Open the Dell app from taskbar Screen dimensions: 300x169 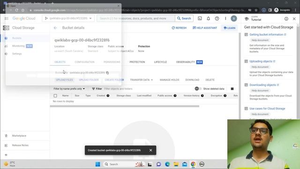202,164
